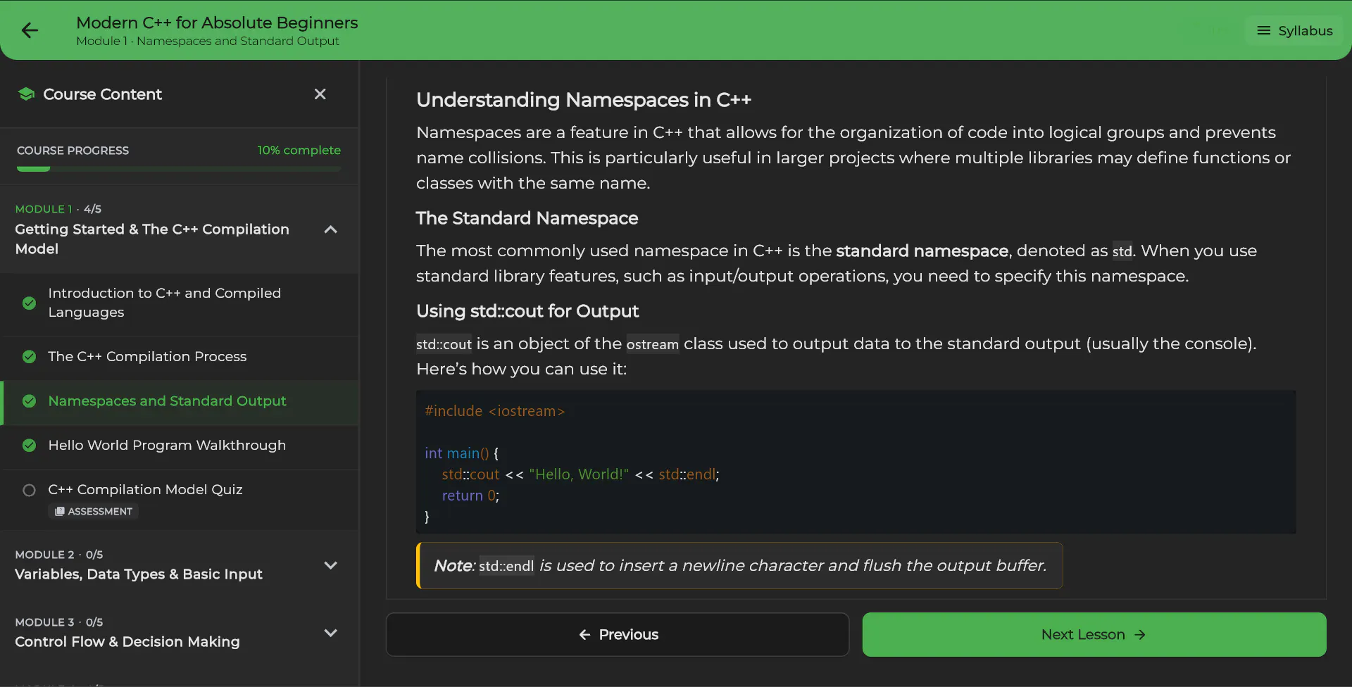Click the course progress bar

pyautogui.click(x=179, y=169)
